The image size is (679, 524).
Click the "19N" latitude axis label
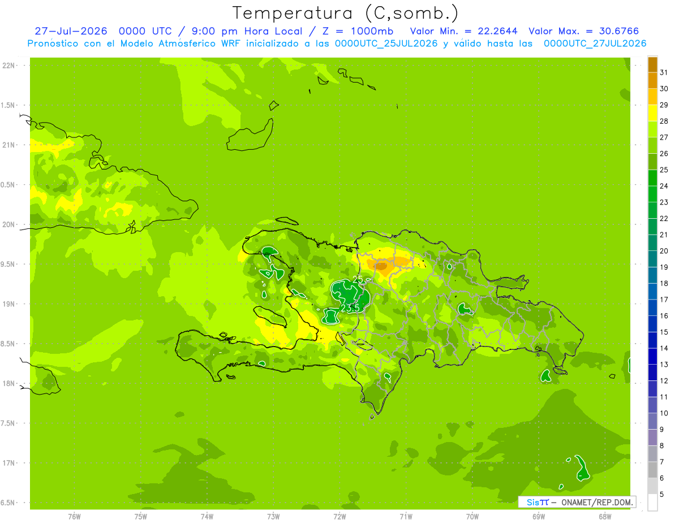(8, 304)
